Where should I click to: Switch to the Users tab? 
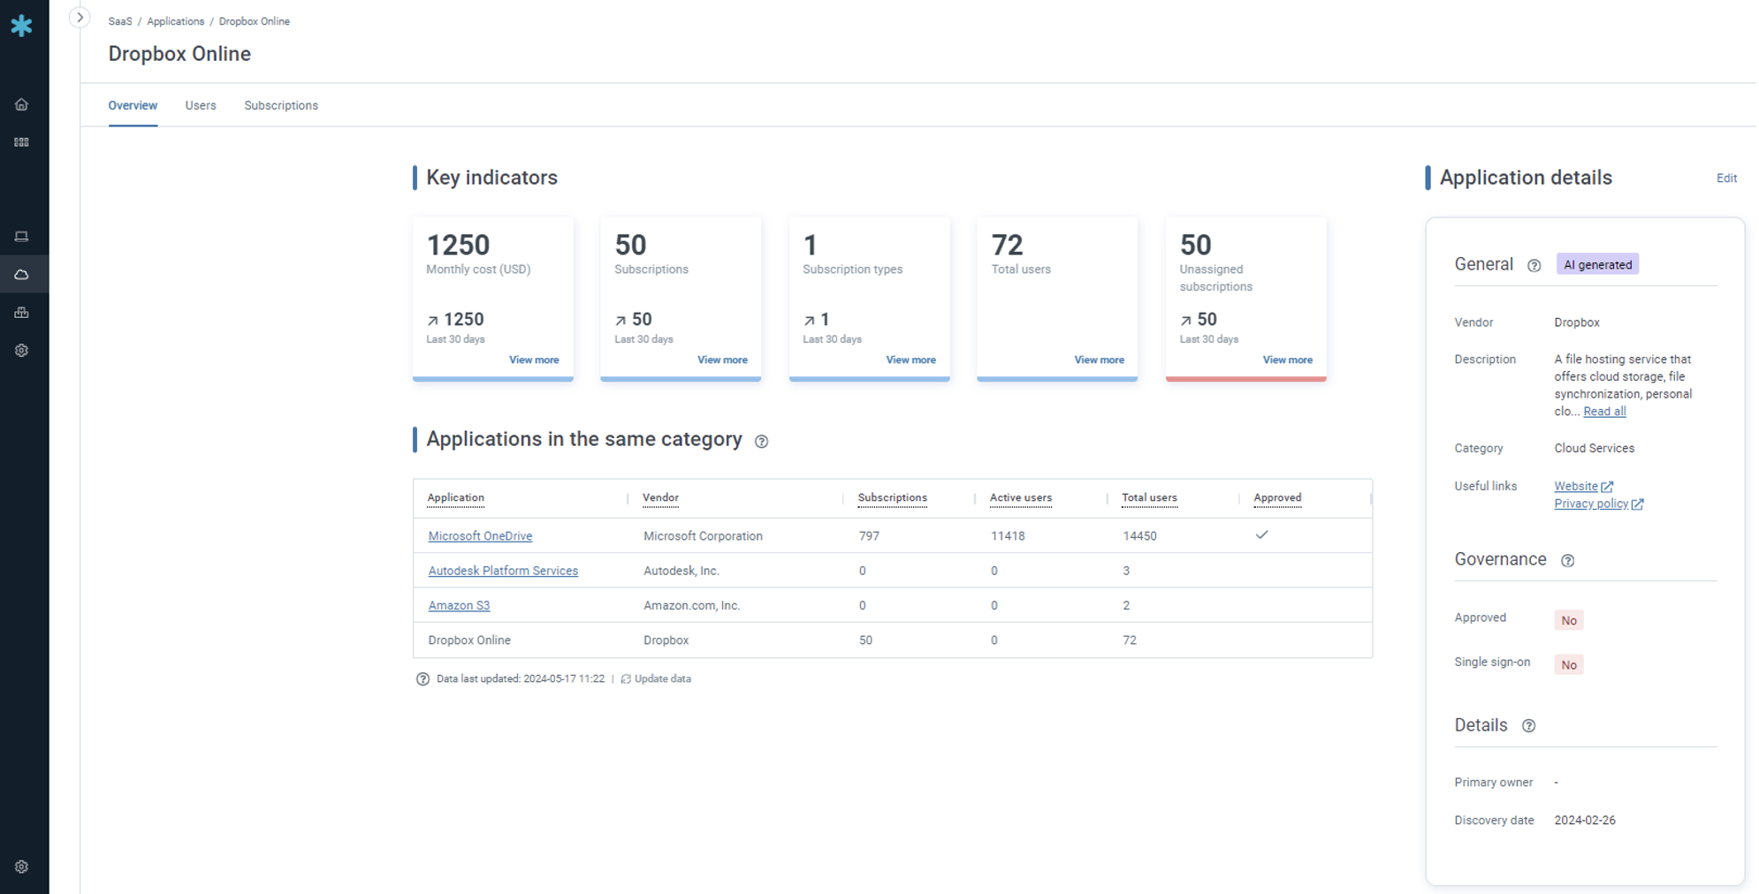(201, 105)
